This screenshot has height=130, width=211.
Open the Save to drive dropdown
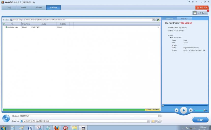point(148,121)
